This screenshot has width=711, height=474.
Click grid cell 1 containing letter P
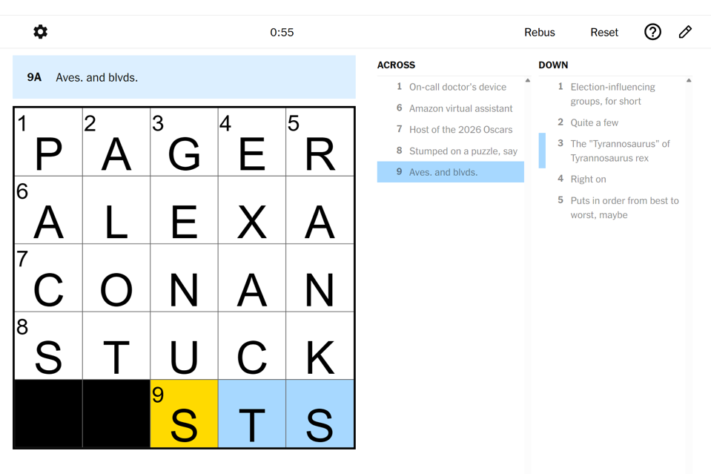click(48, 142)
